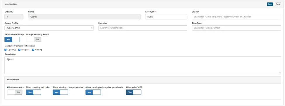Image resolution: width=285 pixels, height=106 pixels.
Task: Click the Description textarea resize handle
Action: (x=280, y=73)
